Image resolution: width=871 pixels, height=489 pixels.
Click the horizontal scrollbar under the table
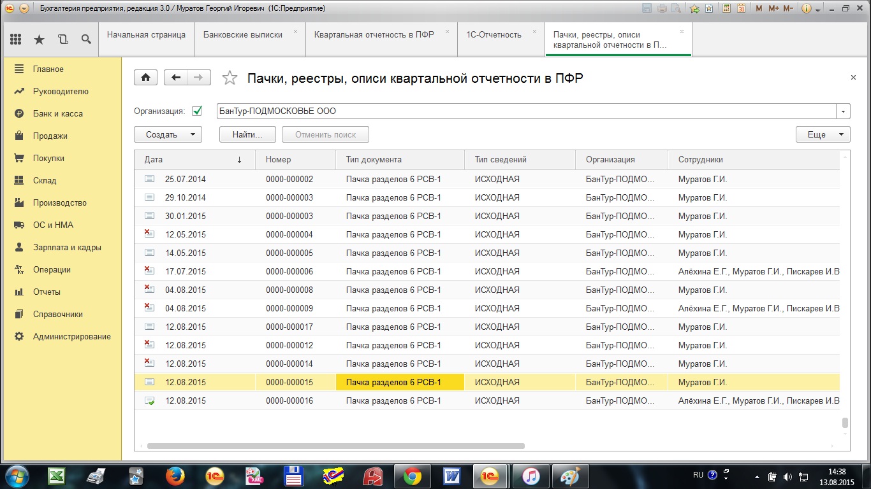point(335,446)
